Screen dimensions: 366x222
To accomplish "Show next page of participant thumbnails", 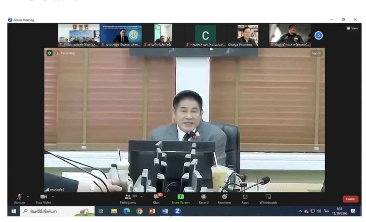I will pos(319,35).
